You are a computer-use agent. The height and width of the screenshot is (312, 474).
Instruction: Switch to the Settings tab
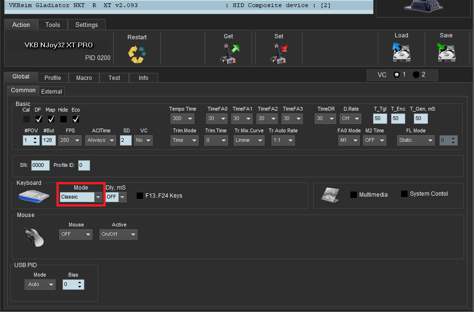pos(86,25)
